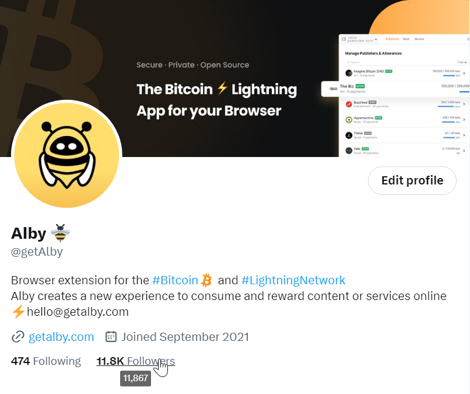470x394 pixels.
Task: Open the #Bitcoin hashtag link
Action: point(175,280)
